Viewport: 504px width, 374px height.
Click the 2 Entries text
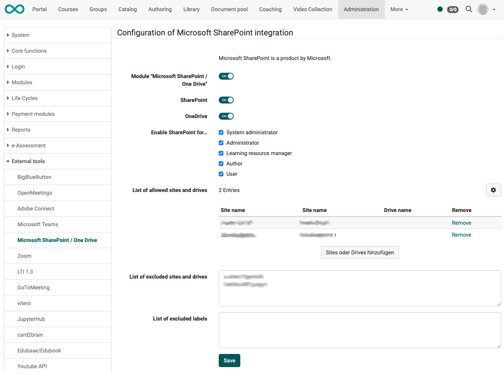(x=229, y=190)
